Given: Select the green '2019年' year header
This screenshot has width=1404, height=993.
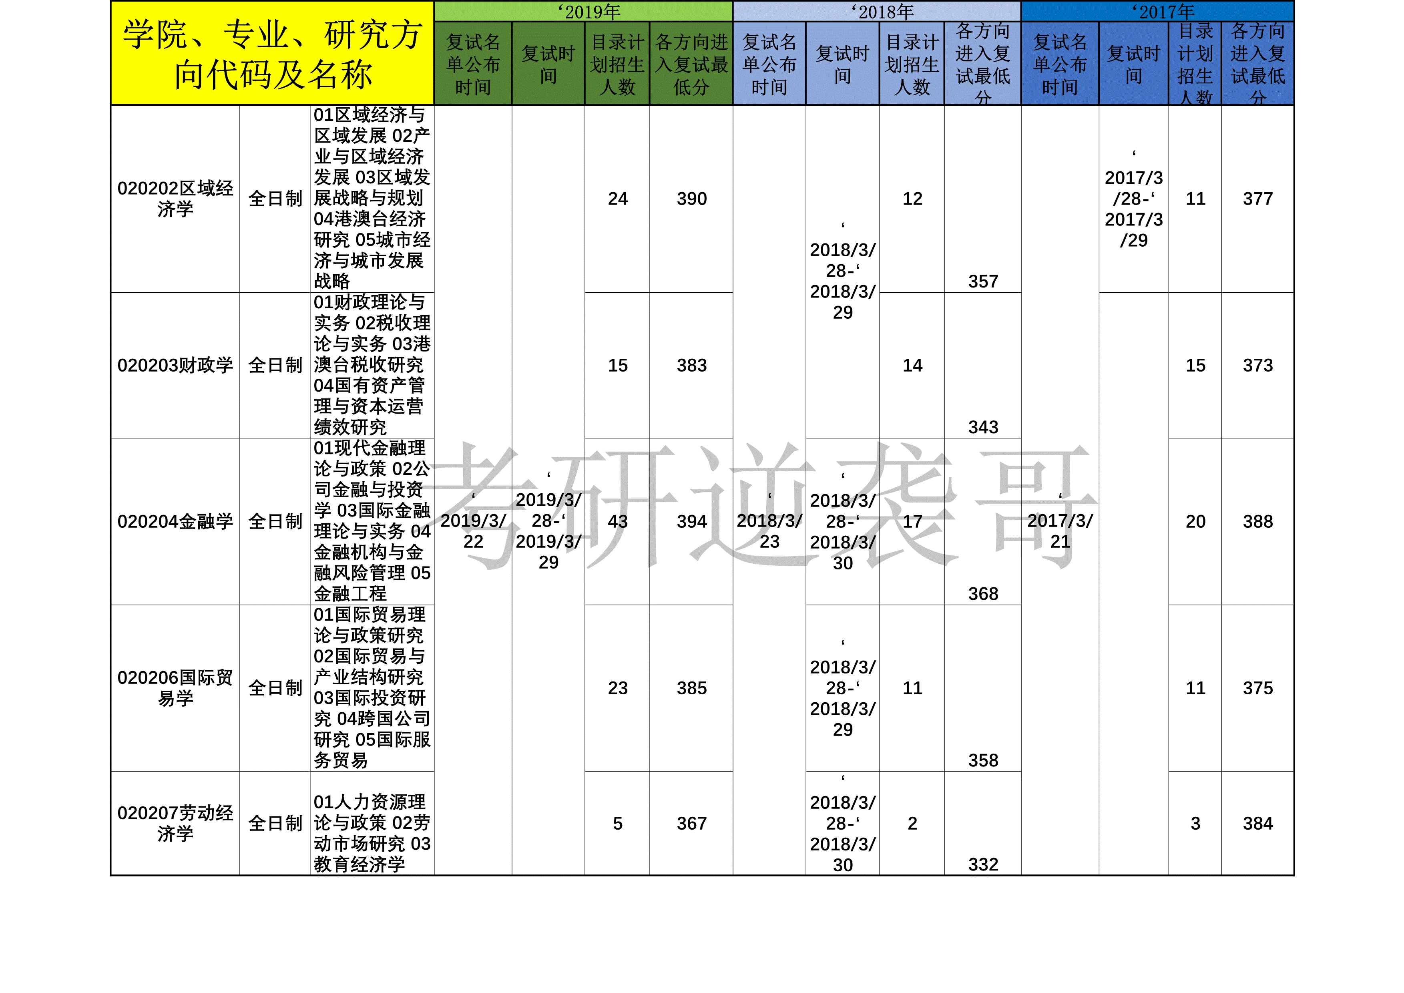Looking at the screenshot, I should point(583,12).
